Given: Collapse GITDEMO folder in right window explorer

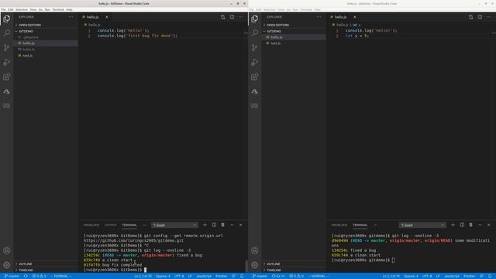Looking at the screenshot, I should [x=294, y=31].
